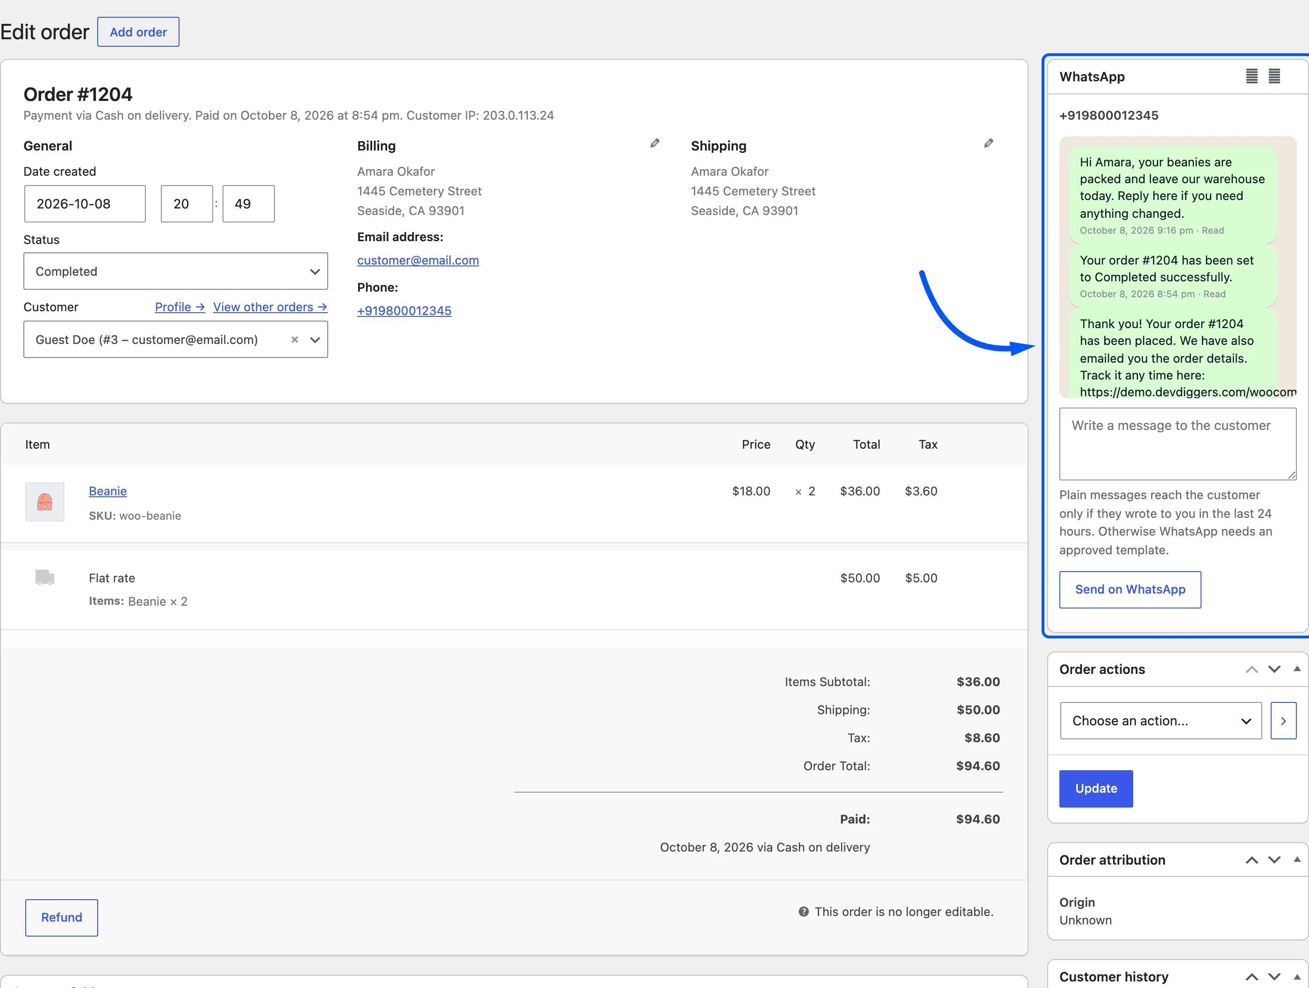
Task: Collapse the Order actions panel
Action: 1296,668
